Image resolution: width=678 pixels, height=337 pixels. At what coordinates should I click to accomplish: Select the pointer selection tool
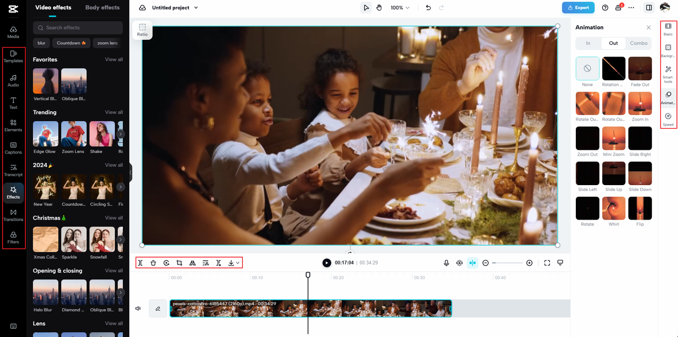tap(366, 8)
